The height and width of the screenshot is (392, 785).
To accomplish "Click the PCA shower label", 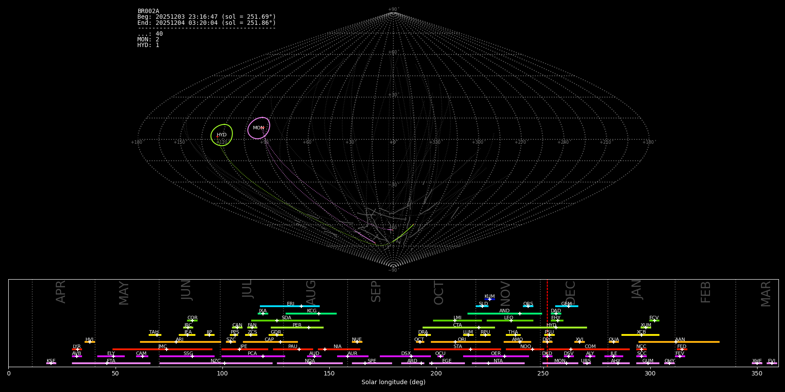I will pos(252,354).
